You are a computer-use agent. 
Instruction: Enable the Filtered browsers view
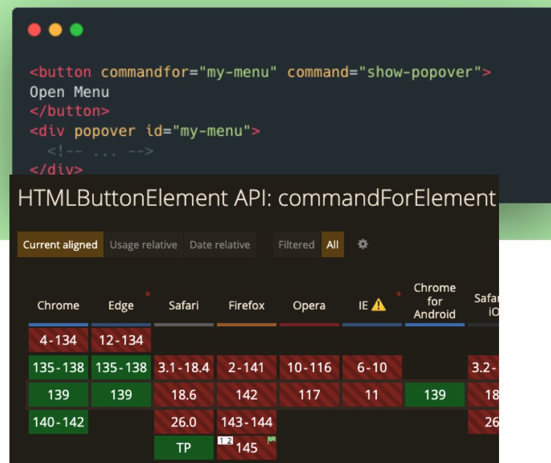point(295,244)
